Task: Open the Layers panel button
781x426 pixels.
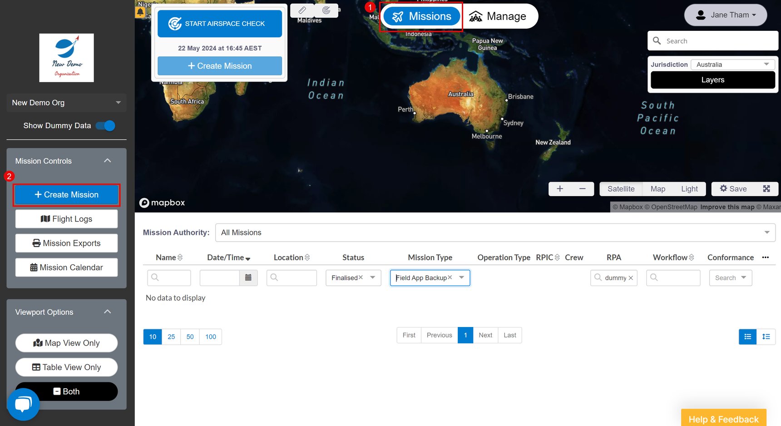Action: [712, 80]
